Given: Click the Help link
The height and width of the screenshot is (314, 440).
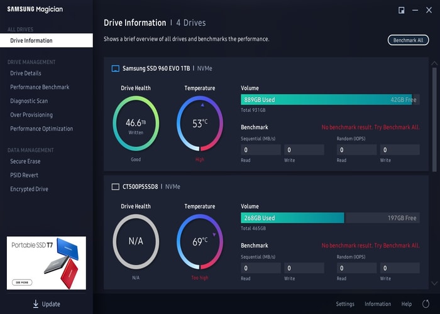Looking at the screenshot, I should [406, 304].
